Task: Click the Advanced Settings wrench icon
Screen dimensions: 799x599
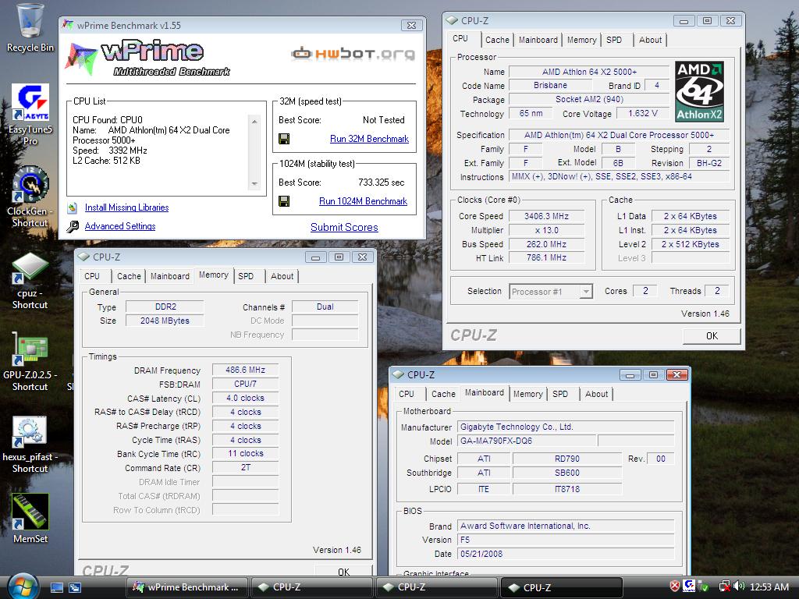Action: pos(73,226)
